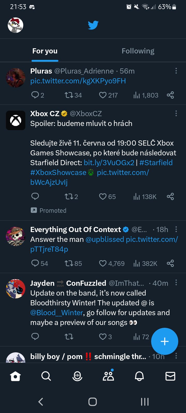Share the Pluras tweet
The height and width of the screenshot is (413, 186).
pyautogui.click(x=170, y=95)
